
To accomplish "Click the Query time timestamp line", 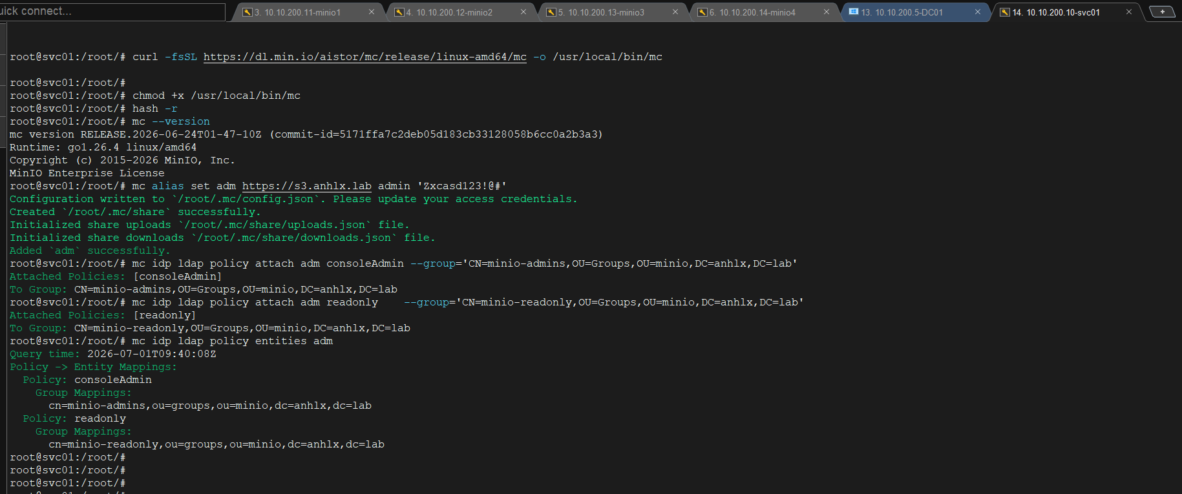I will [113, 354].
